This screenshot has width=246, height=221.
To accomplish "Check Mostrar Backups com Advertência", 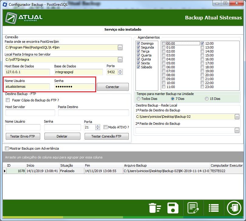I will pos(7,148).
